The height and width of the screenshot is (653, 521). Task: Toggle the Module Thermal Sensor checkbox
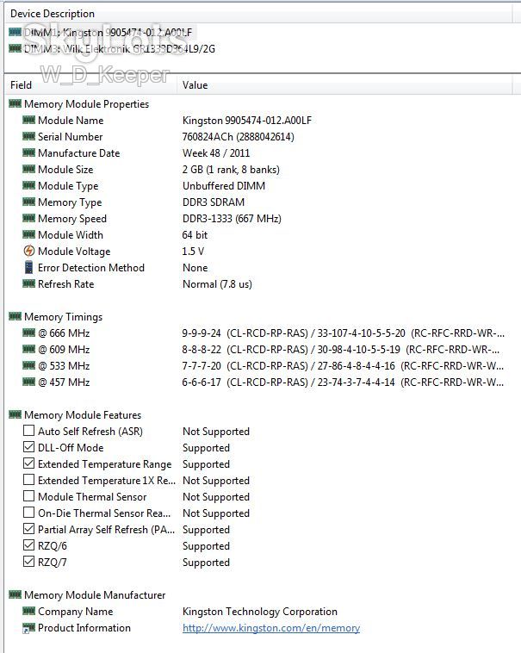point(28,495)
